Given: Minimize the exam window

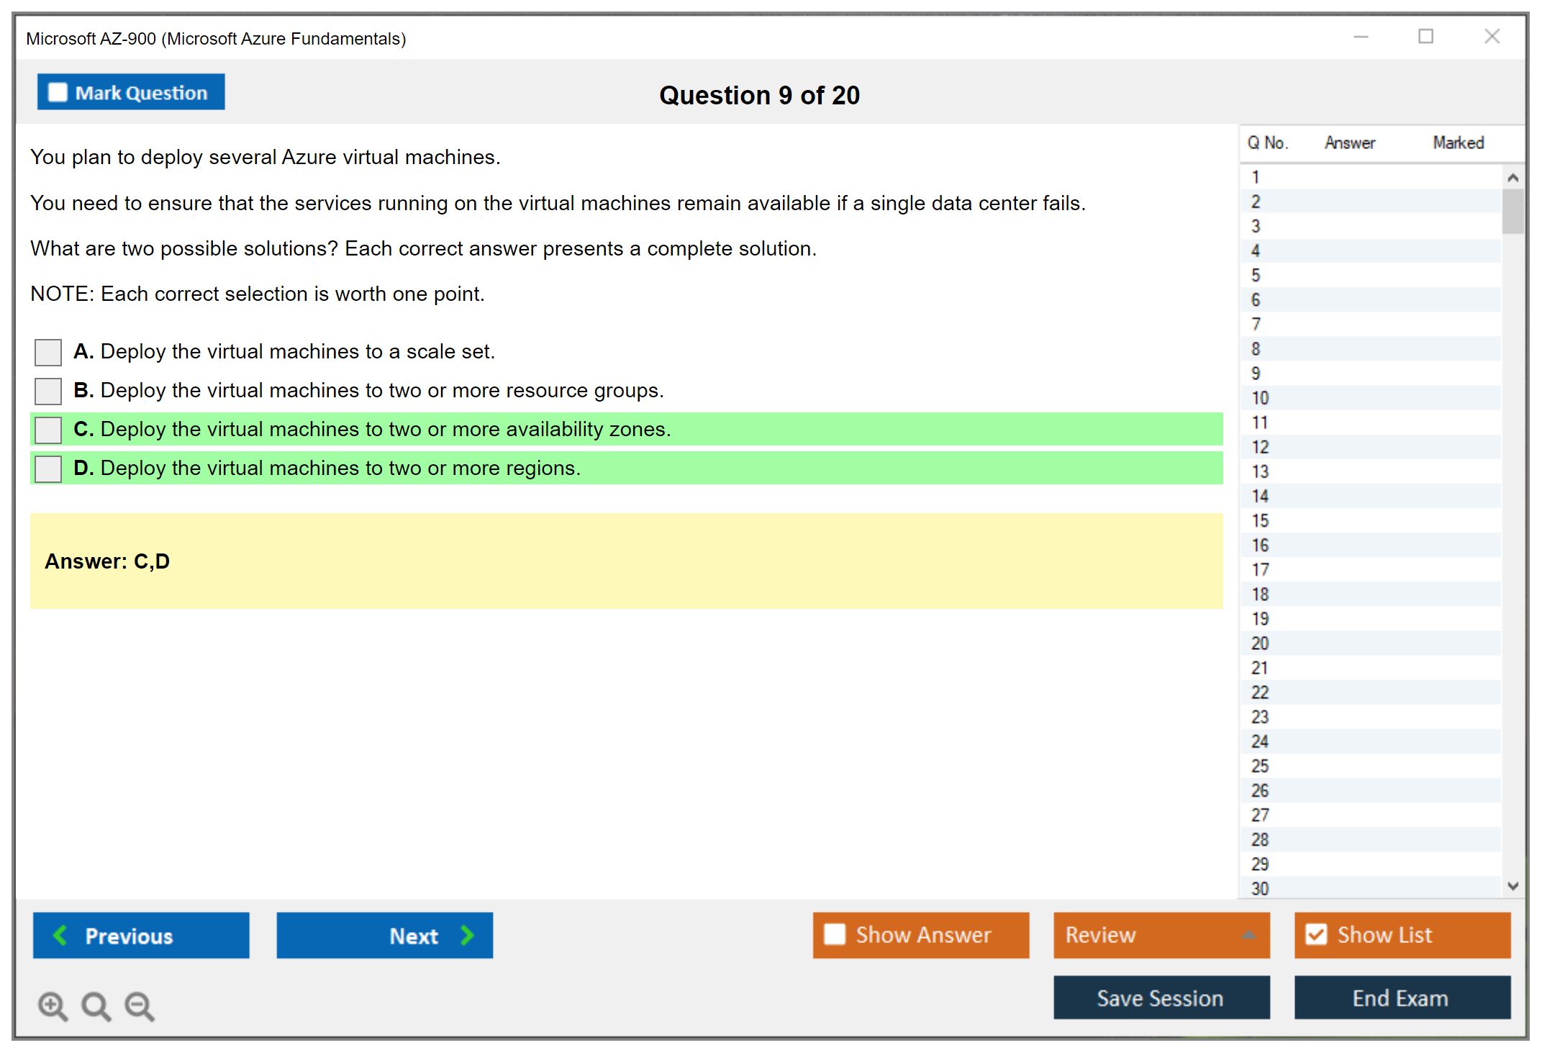Looking at the screenshot, I should click(1361, 37).
